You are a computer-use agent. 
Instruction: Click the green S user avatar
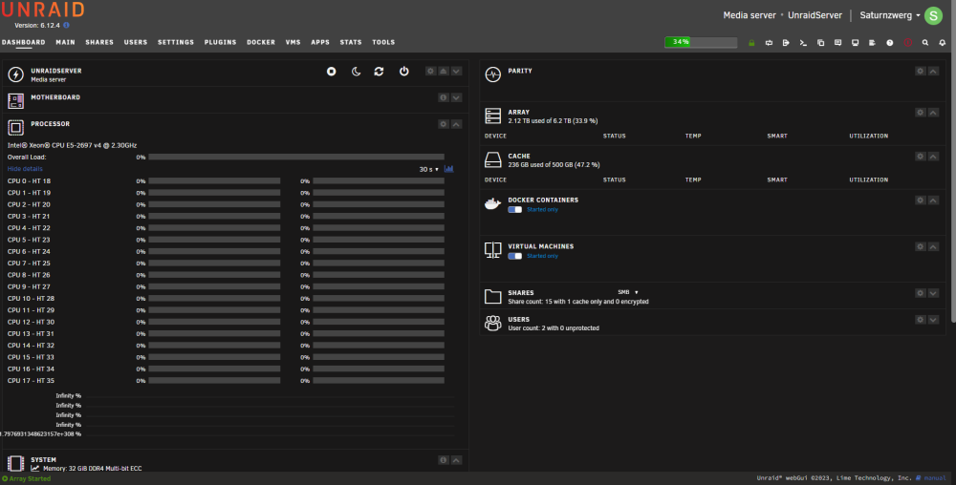[x=933, y=15]
